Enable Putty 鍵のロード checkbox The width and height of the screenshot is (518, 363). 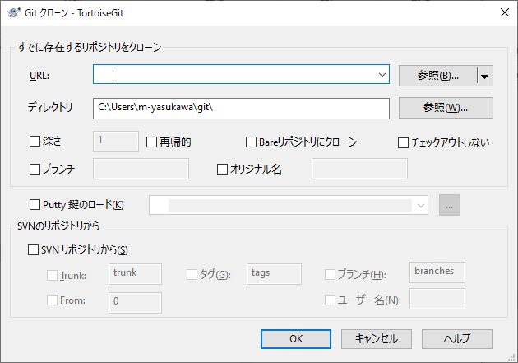pos(35,205)
